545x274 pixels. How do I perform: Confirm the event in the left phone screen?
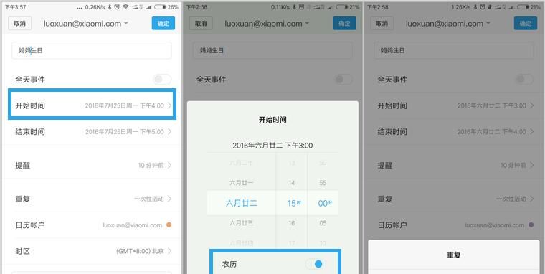pos(163,23)
